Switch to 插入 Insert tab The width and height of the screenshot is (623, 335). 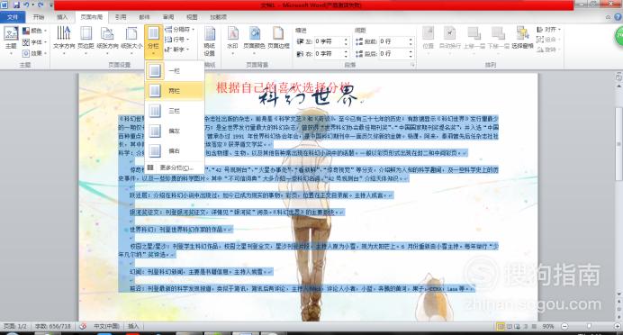pyautogui.click(x=62, y=17)
